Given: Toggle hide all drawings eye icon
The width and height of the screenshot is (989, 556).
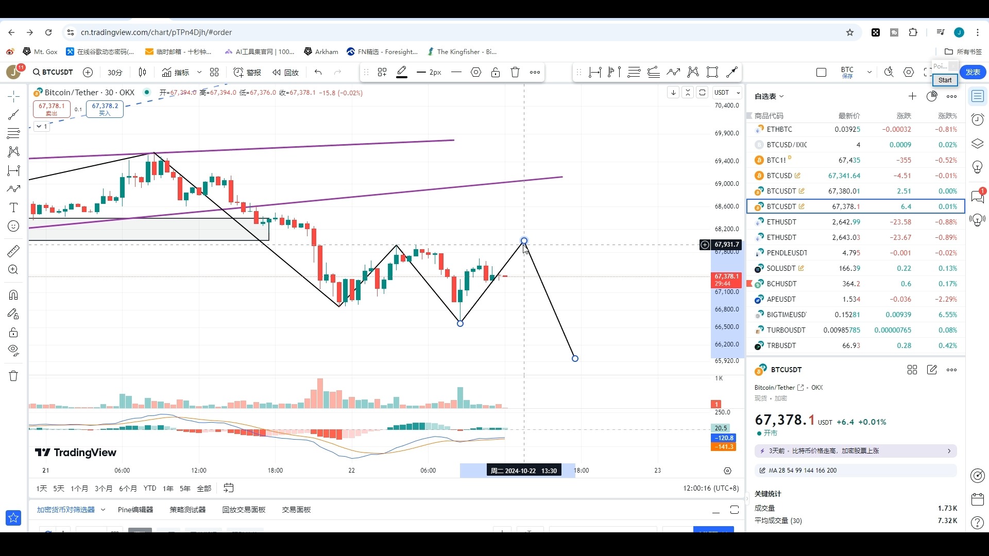Looking at the screenshot, I should 13,351.
